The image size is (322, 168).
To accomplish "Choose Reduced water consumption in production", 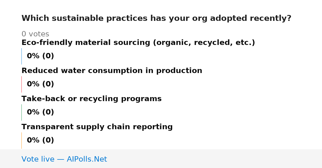I will click(112, 71).
